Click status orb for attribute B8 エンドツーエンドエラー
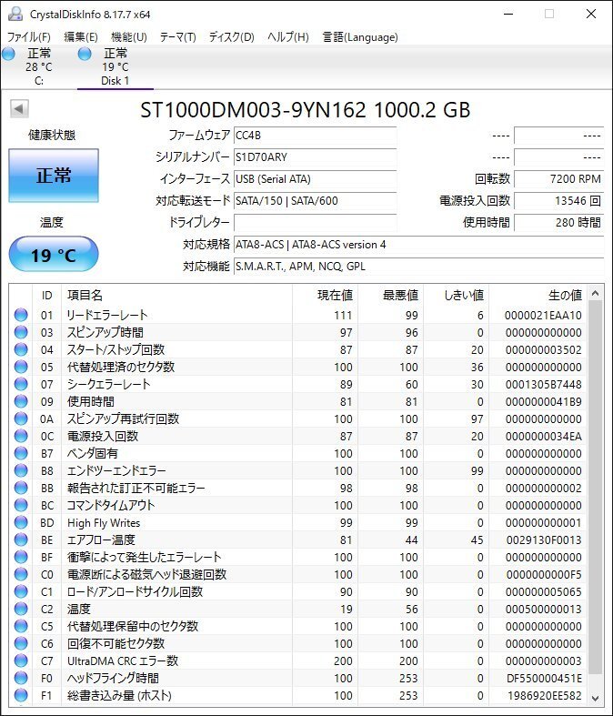 click(21, 470)
